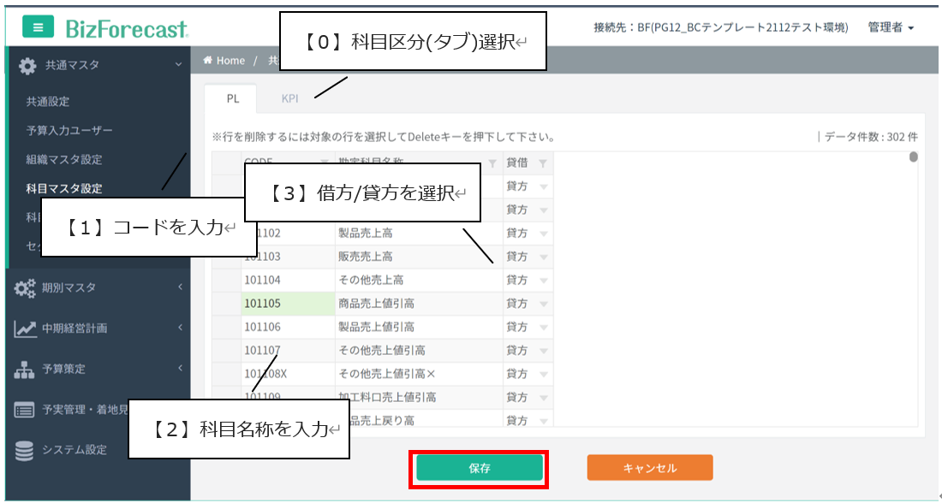Switch to the KPI tab
The height and width of the screenshot is (503, 942).
(289, 98)
